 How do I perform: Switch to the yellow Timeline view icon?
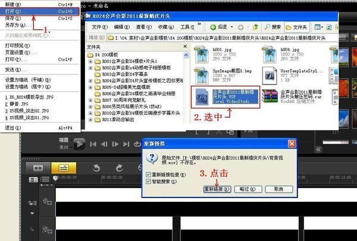[64, 168]
